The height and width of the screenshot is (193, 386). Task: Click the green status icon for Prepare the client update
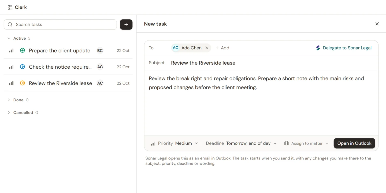point(23,50)
